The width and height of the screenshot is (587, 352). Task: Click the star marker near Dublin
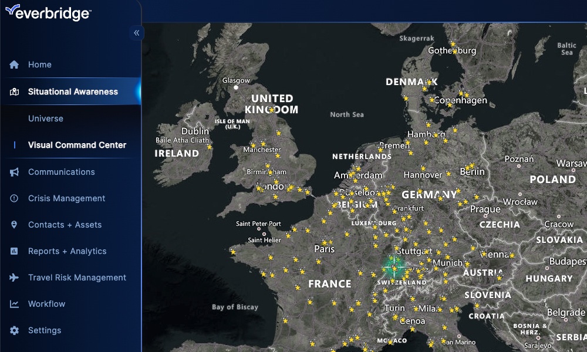coord(210,147)
